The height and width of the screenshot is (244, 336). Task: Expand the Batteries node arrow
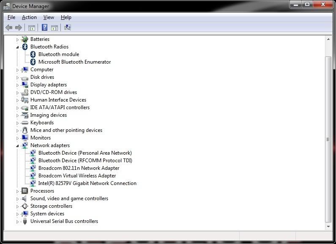[17, 40]
